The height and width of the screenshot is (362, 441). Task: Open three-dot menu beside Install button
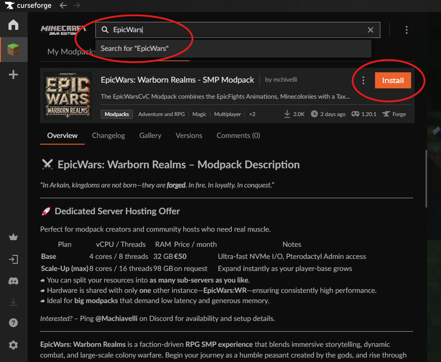363,80
